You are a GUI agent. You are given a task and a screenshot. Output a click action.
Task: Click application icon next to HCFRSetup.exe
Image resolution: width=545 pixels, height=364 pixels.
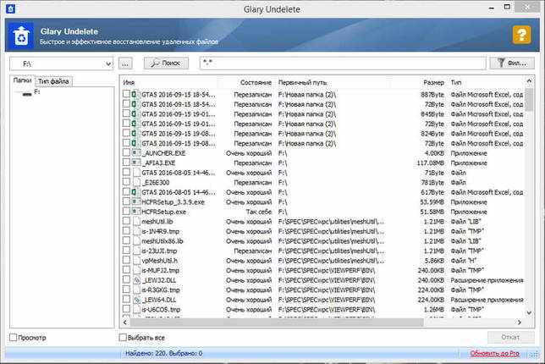[x=136, y=212]
